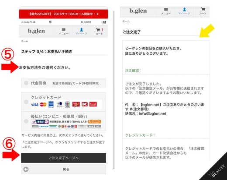The image size is (227, 180).
Task: Click the 注文確認： section heading
Action: [133, 71]
